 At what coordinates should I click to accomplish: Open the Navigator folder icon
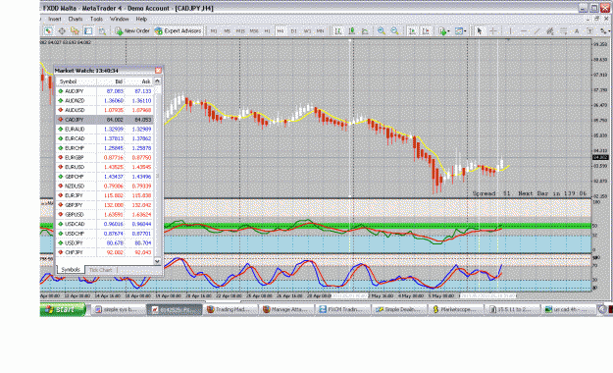pyautogui.click(x=75, y=31)
